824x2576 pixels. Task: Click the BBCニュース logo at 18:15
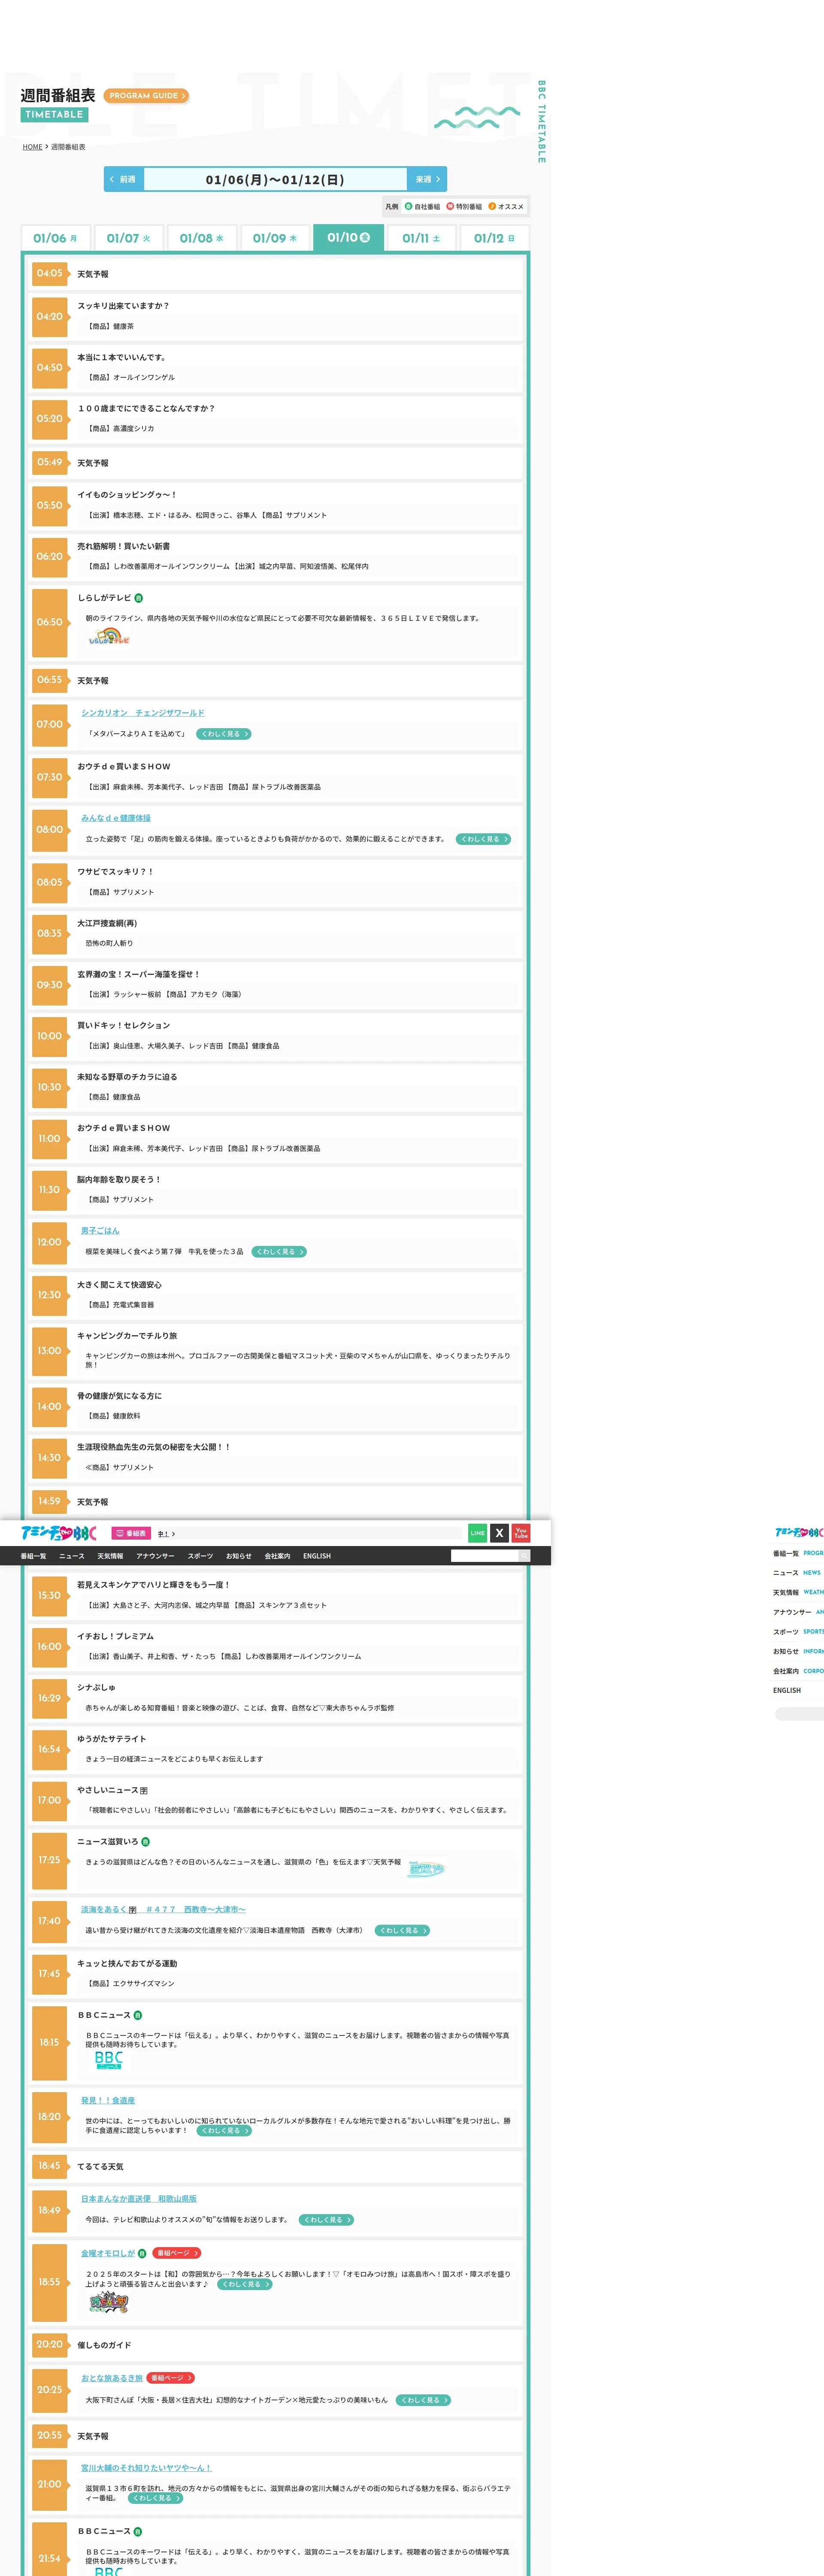tap(108, 2060)
